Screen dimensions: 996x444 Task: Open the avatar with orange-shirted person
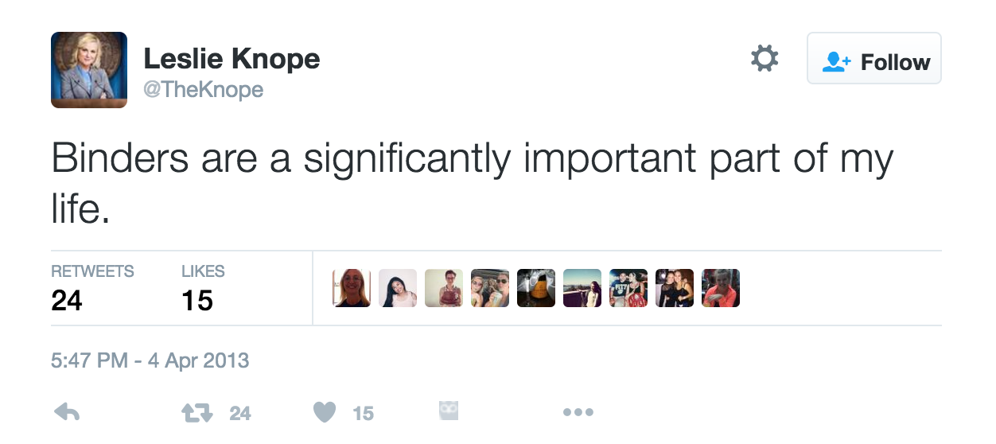tap(721, 288)
